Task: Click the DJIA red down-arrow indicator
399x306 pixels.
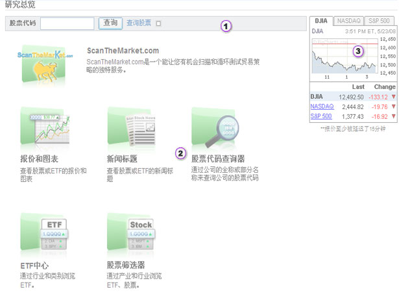Action: (393, 97)
